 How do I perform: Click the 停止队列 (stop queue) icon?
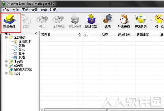coord(159,19)
